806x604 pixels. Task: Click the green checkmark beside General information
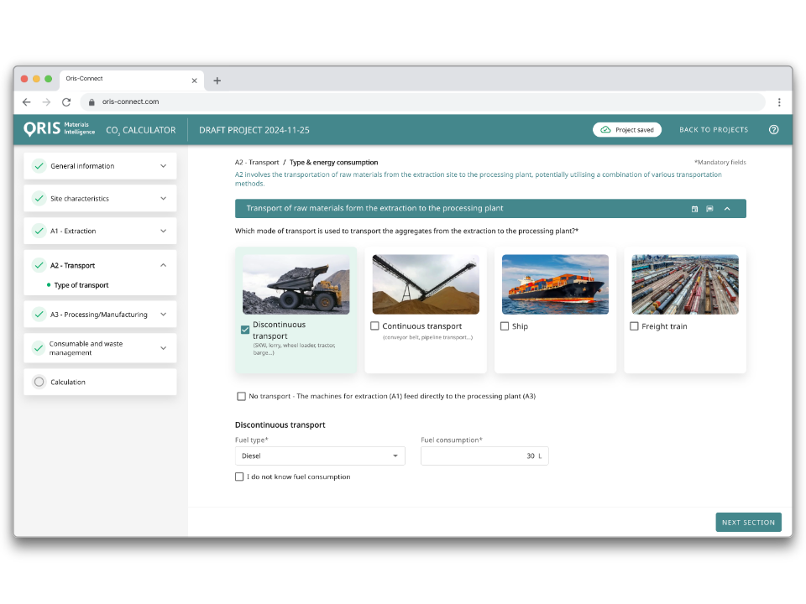point(39,165)
